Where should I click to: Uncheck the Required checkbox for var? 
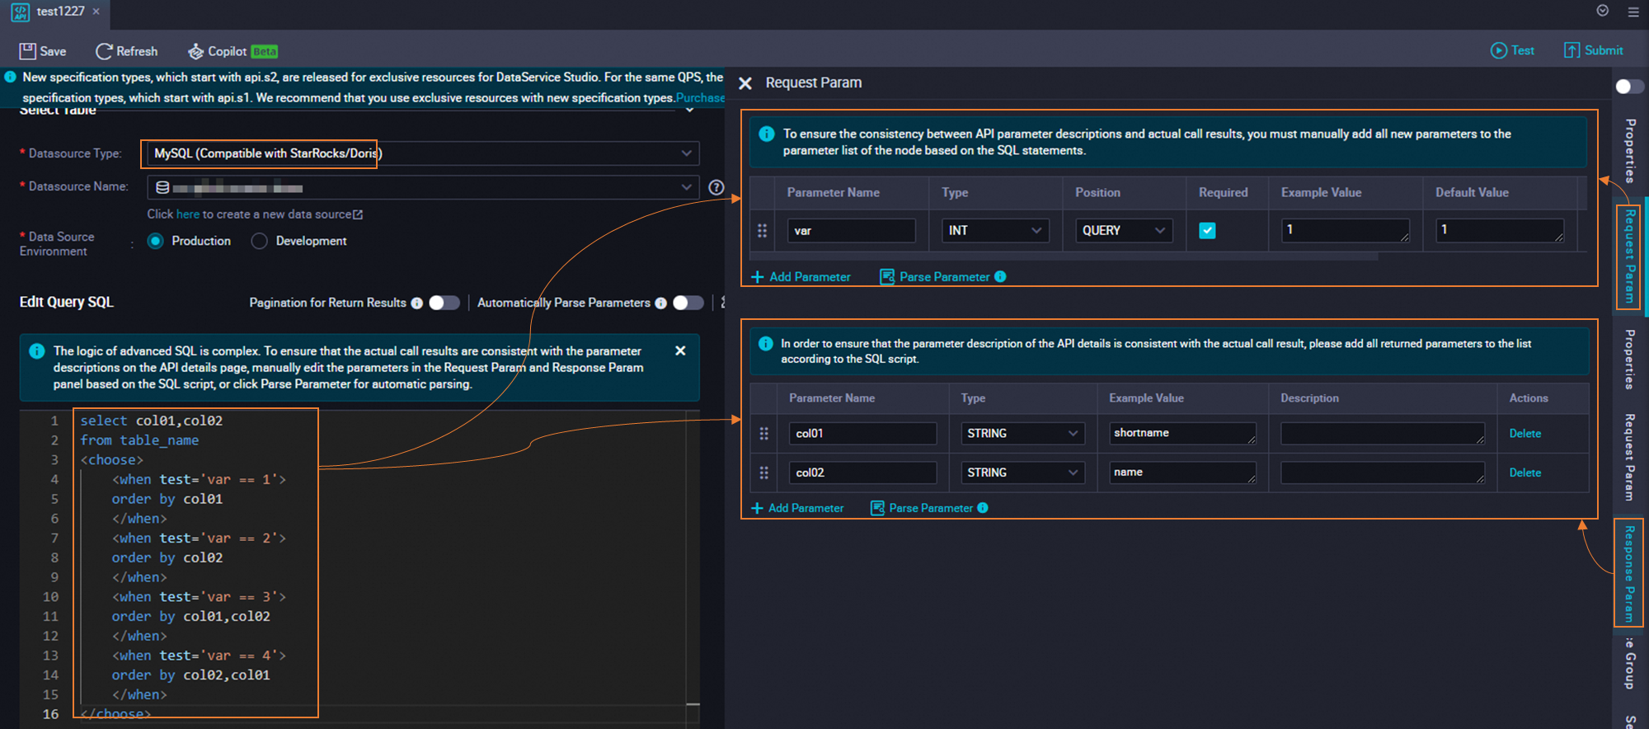click(1207, 231)
